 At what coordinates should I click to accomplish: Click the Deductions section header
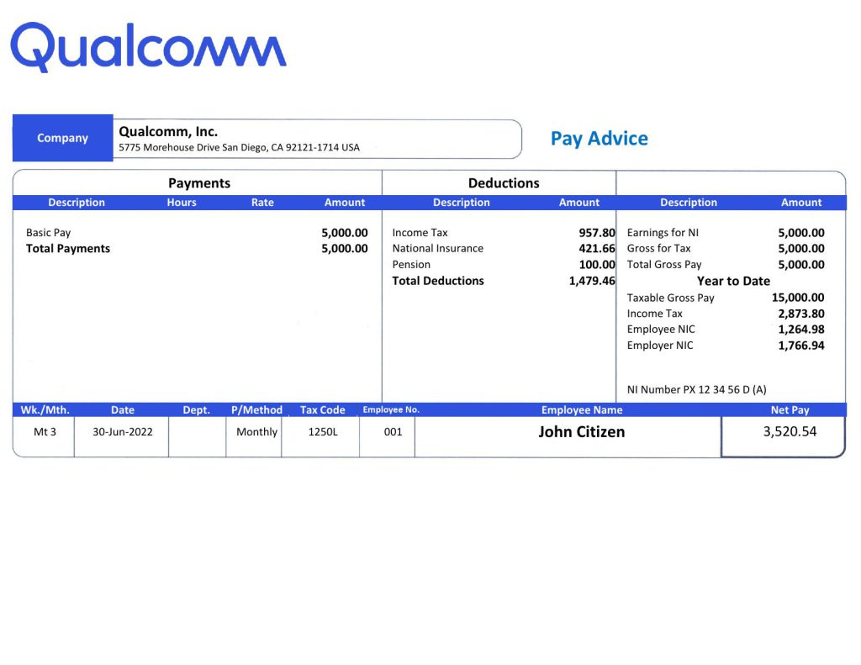(504, 183)
